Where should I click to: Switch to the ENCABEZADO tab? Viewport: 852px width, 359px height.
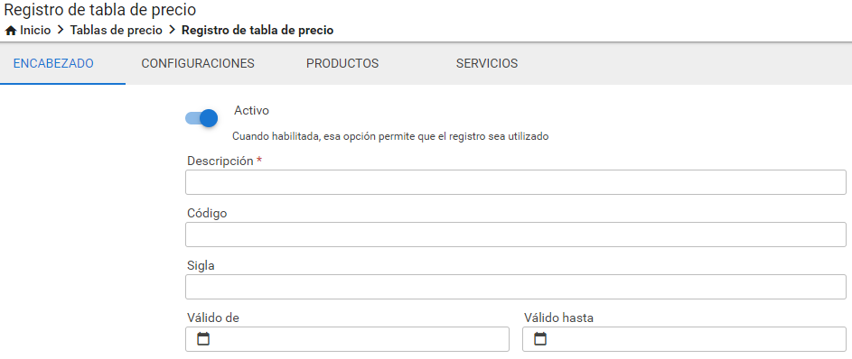click(x=53, y=63)
